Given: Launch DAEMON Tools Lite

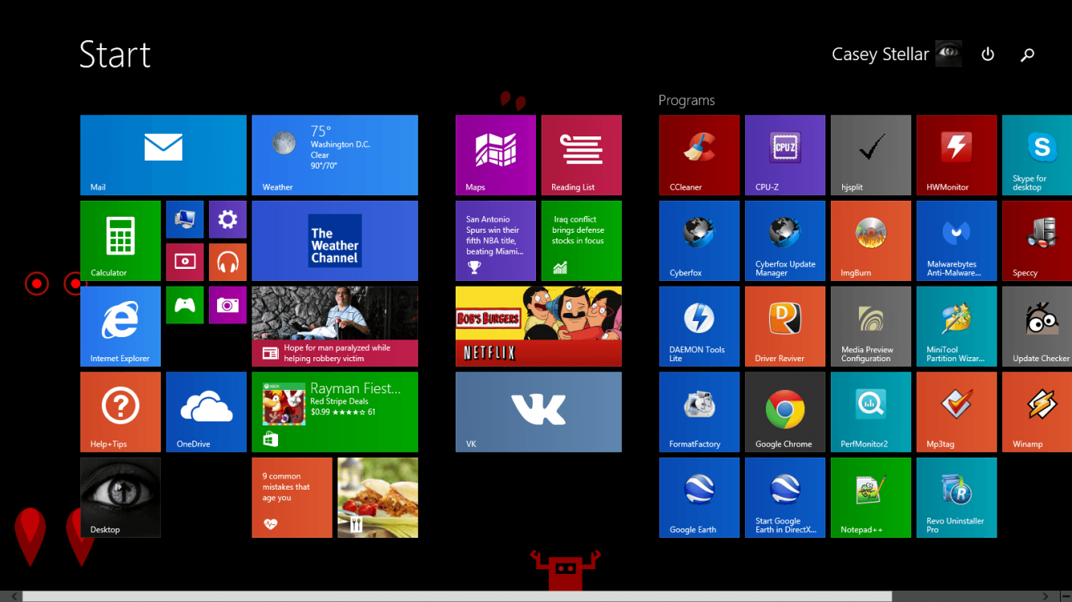Looking at the screenshot, I should click(699, 327).
